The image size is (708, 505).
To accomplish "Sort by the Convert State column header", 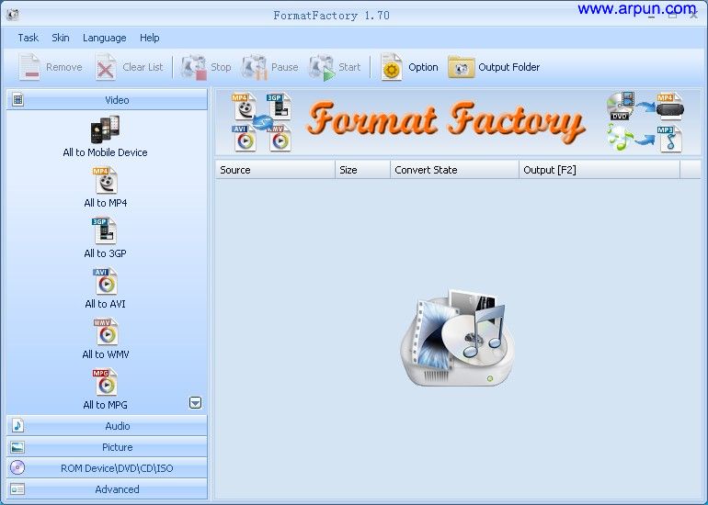I will pyautogui.click(x=455, y=170).
